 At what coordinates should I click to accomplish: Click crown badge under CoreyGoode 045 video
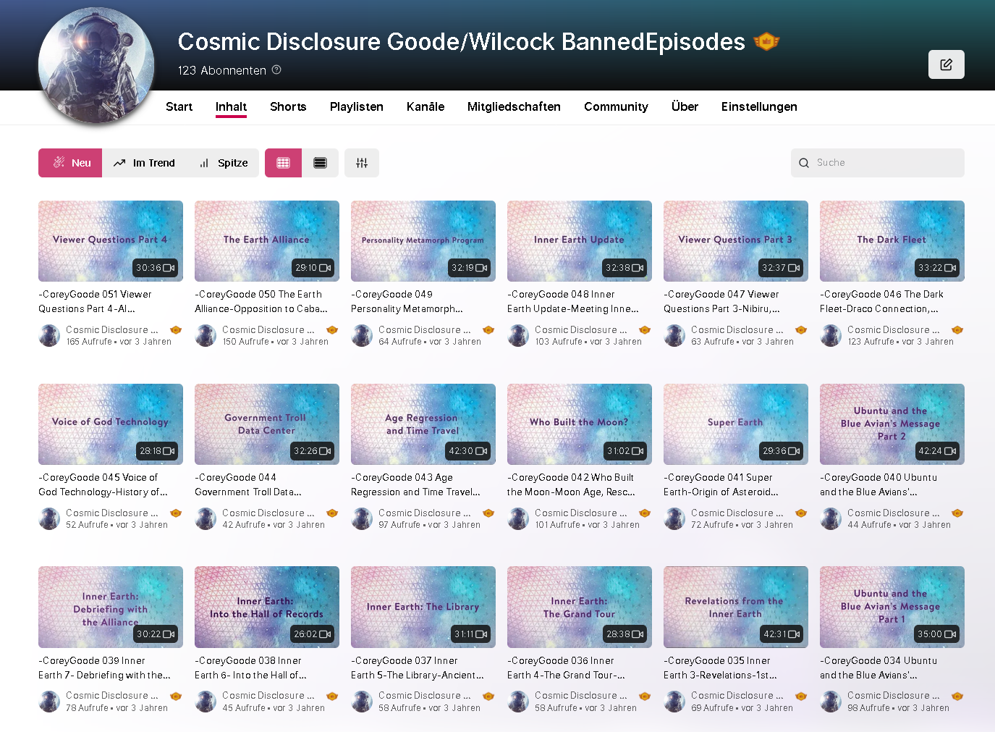tap(176, 513)
